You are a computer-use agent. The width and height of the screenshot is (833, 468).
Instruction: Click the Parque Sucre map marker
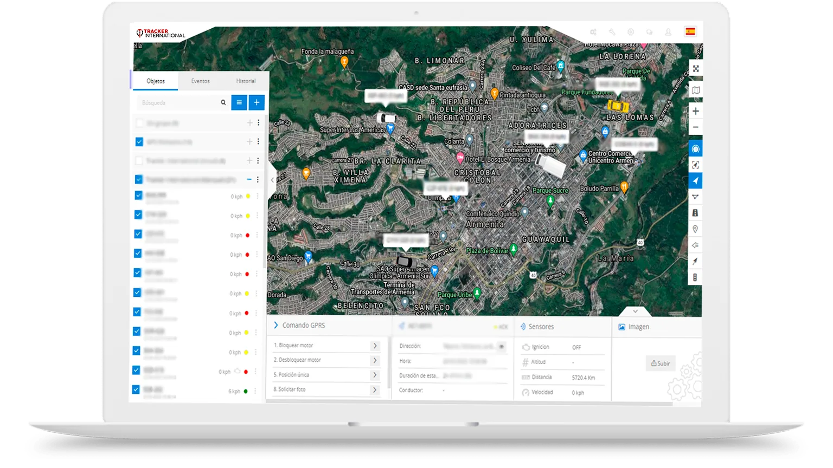(550, 200)
